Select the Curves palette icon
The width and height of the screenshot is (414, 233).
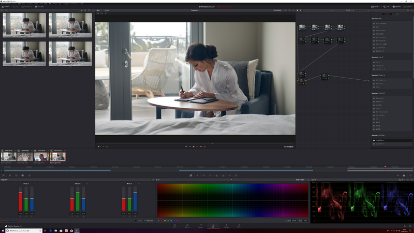point(191,176)
